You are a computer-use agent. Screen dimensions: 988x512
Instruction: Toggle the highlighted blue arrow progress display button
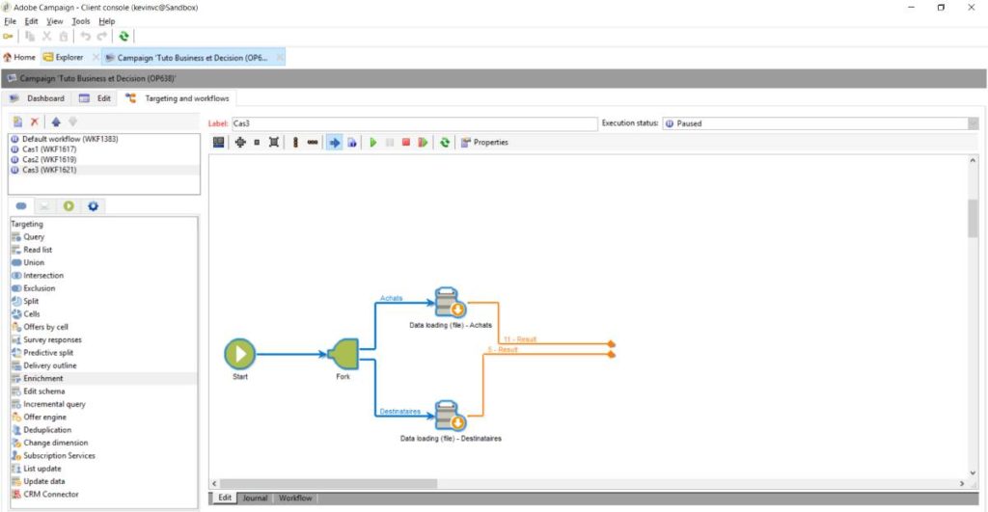pyautogui.click(x=335, y=143)
